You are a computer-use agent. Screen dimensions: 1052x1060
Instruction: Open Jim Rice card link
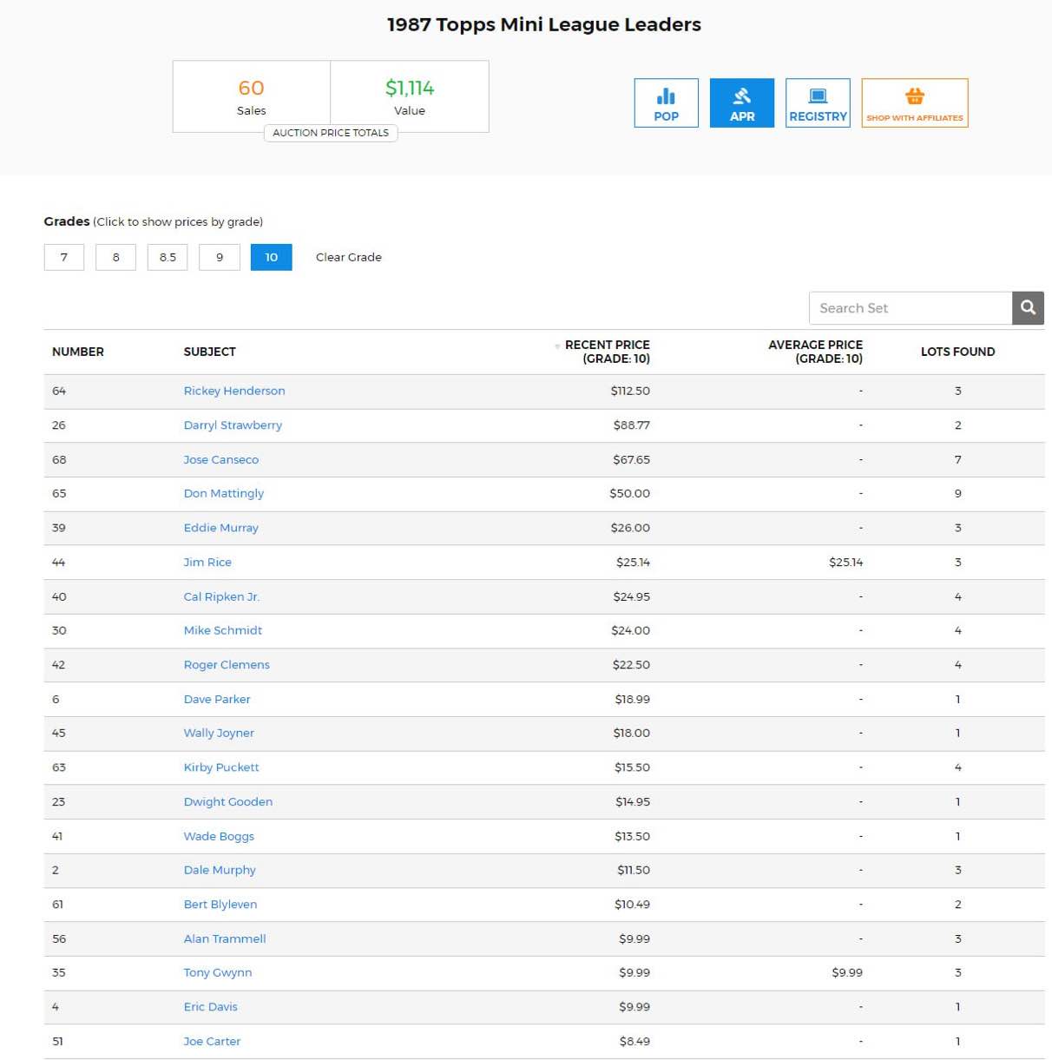(207, 563)
